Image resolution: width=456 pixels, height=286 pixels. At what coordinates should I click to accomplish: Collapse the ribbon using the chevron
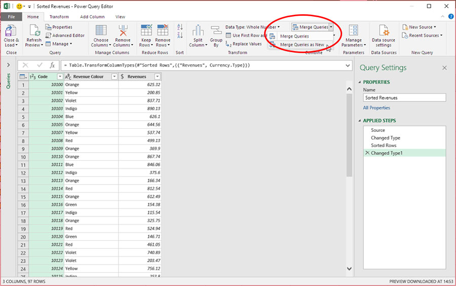442,17
